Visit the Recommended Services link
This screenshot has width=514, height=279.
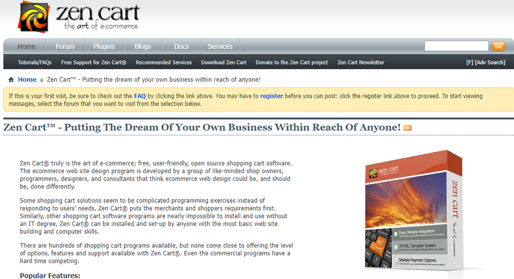pos(163,62)
